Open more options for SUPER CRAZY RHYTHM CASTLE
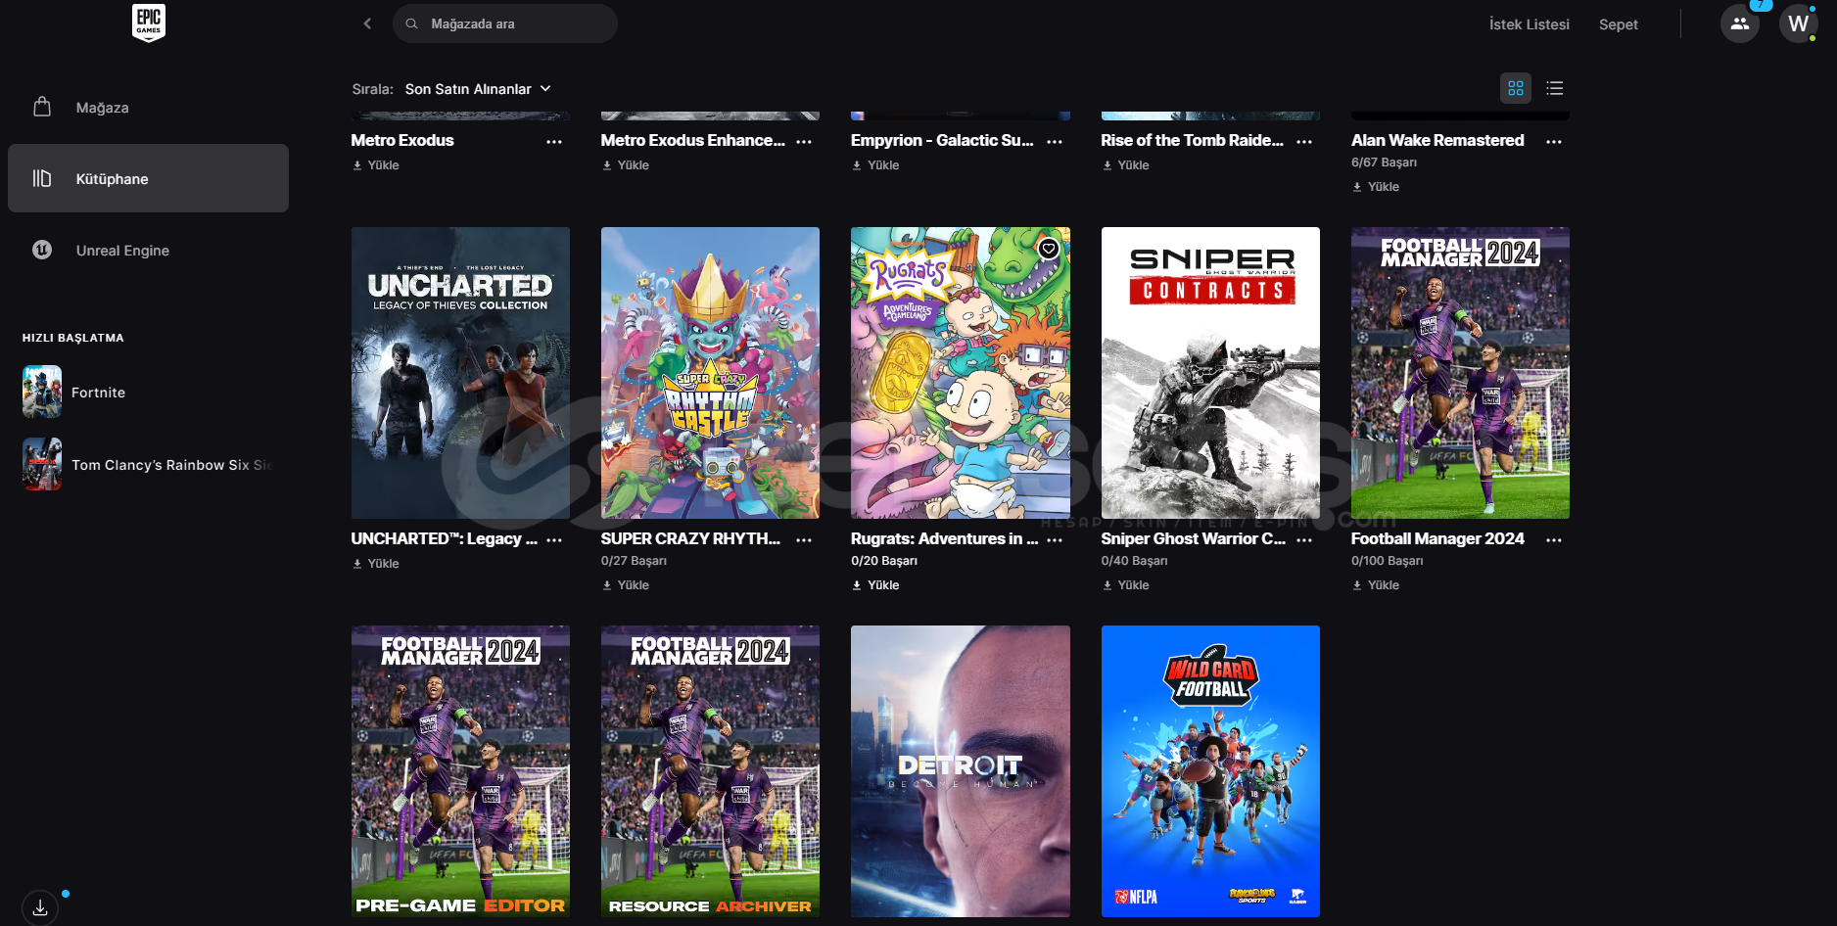 pyautogui.click(x=804, y=539)
